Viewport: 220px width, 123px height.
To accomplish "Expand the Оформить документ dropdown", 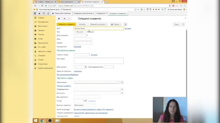I will [98, 24].
